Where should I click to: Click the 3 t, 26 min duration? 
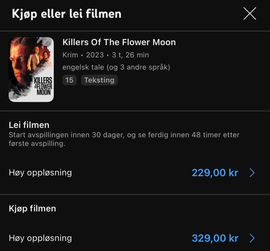130,55
